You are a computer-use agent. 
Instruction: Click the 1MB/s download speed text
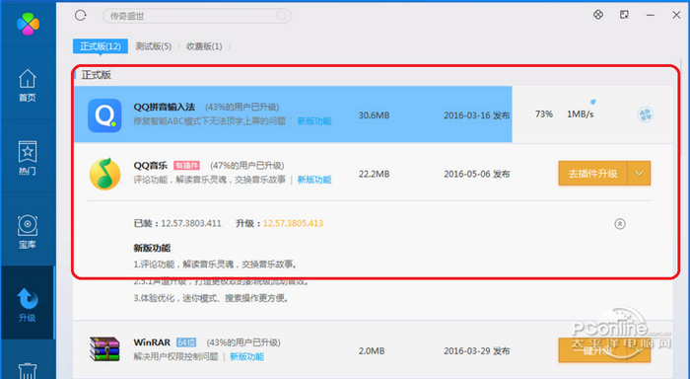pyautogui.click(x=580, y=114)
